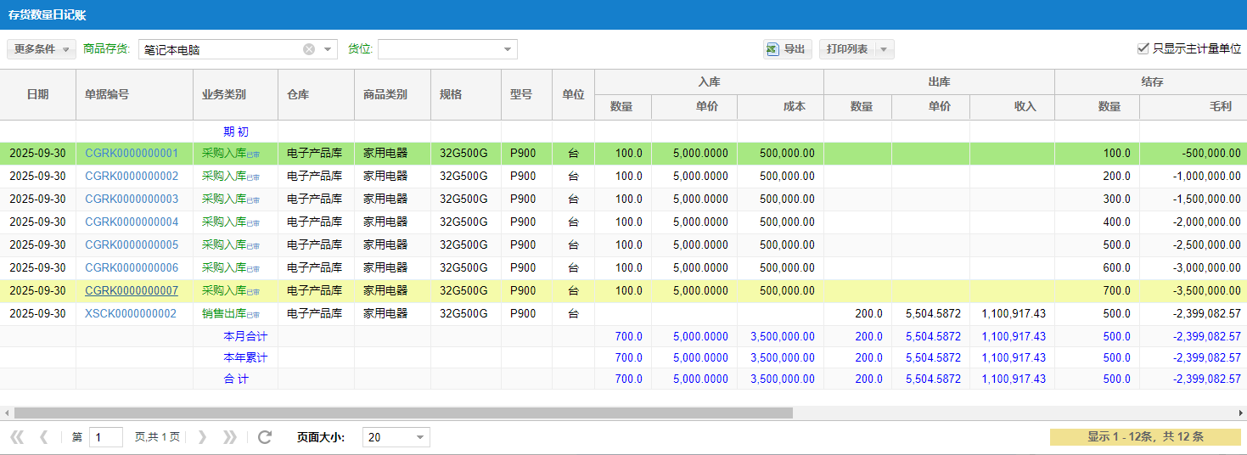Clear the 笔记本电脑 product filter

[x=309, y=49]
